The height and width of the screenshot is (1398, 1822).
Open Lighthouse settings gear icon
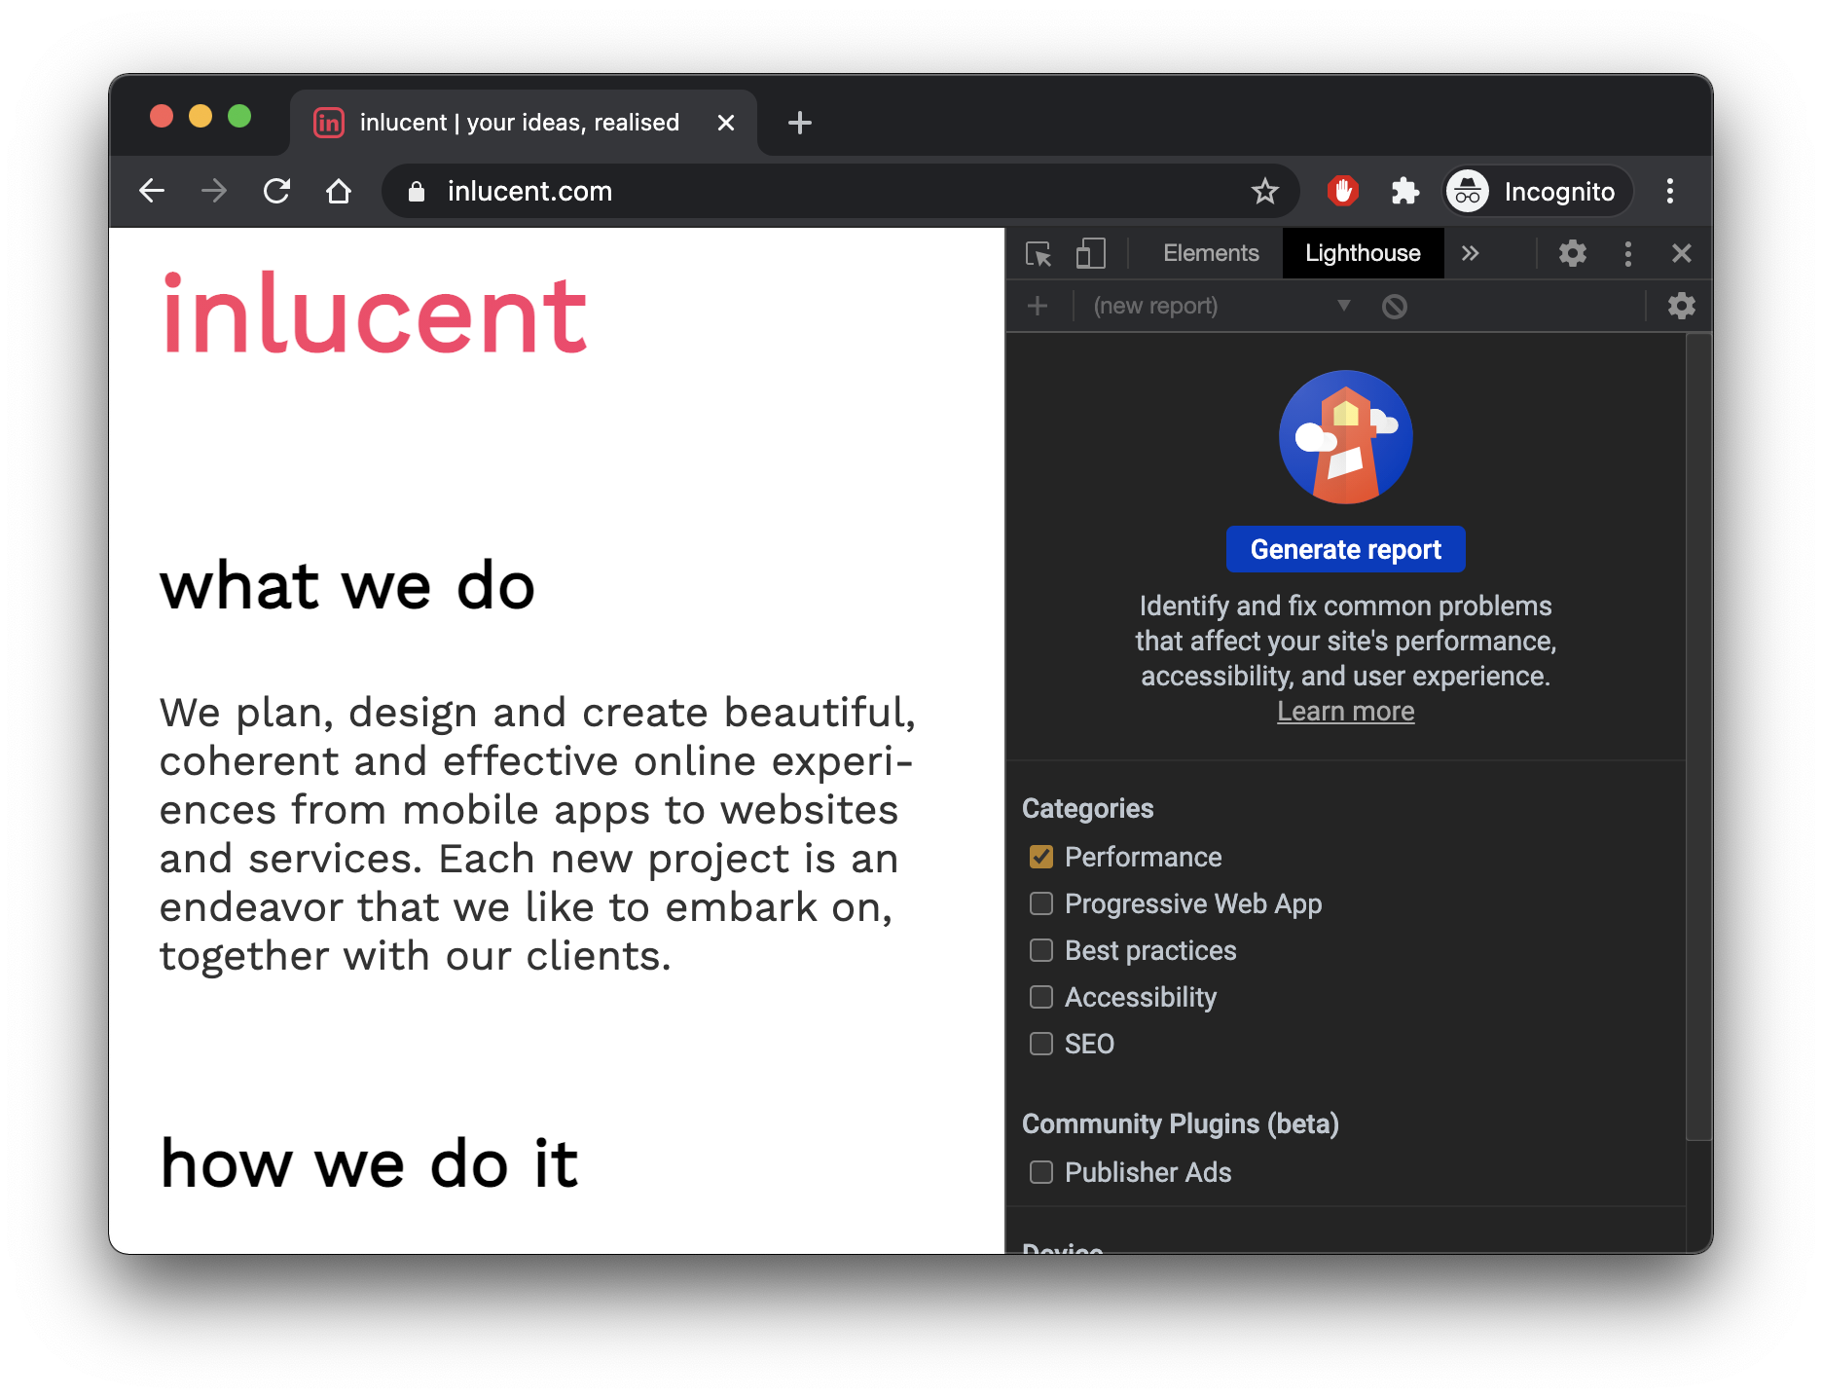[x=1681, y=307]
